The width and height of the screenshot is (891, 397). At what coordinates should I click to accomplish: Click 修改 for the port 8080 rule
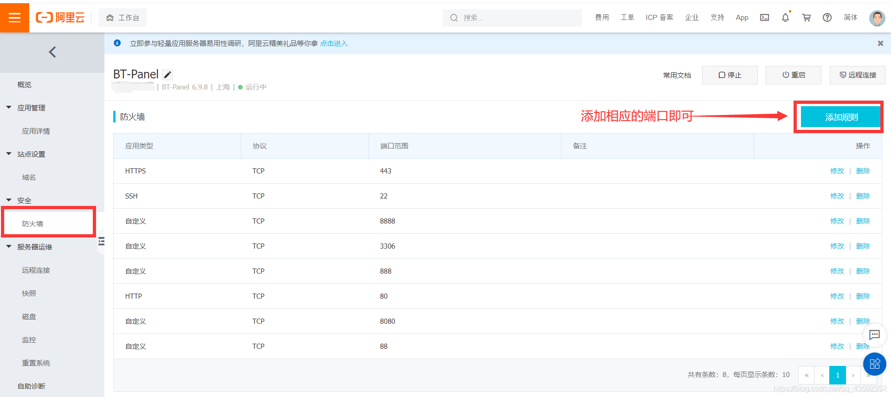click(837, 321)
